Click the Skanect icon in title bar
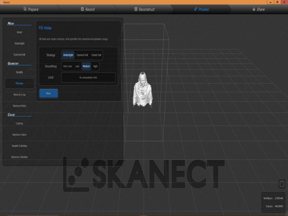 point(1,2)
